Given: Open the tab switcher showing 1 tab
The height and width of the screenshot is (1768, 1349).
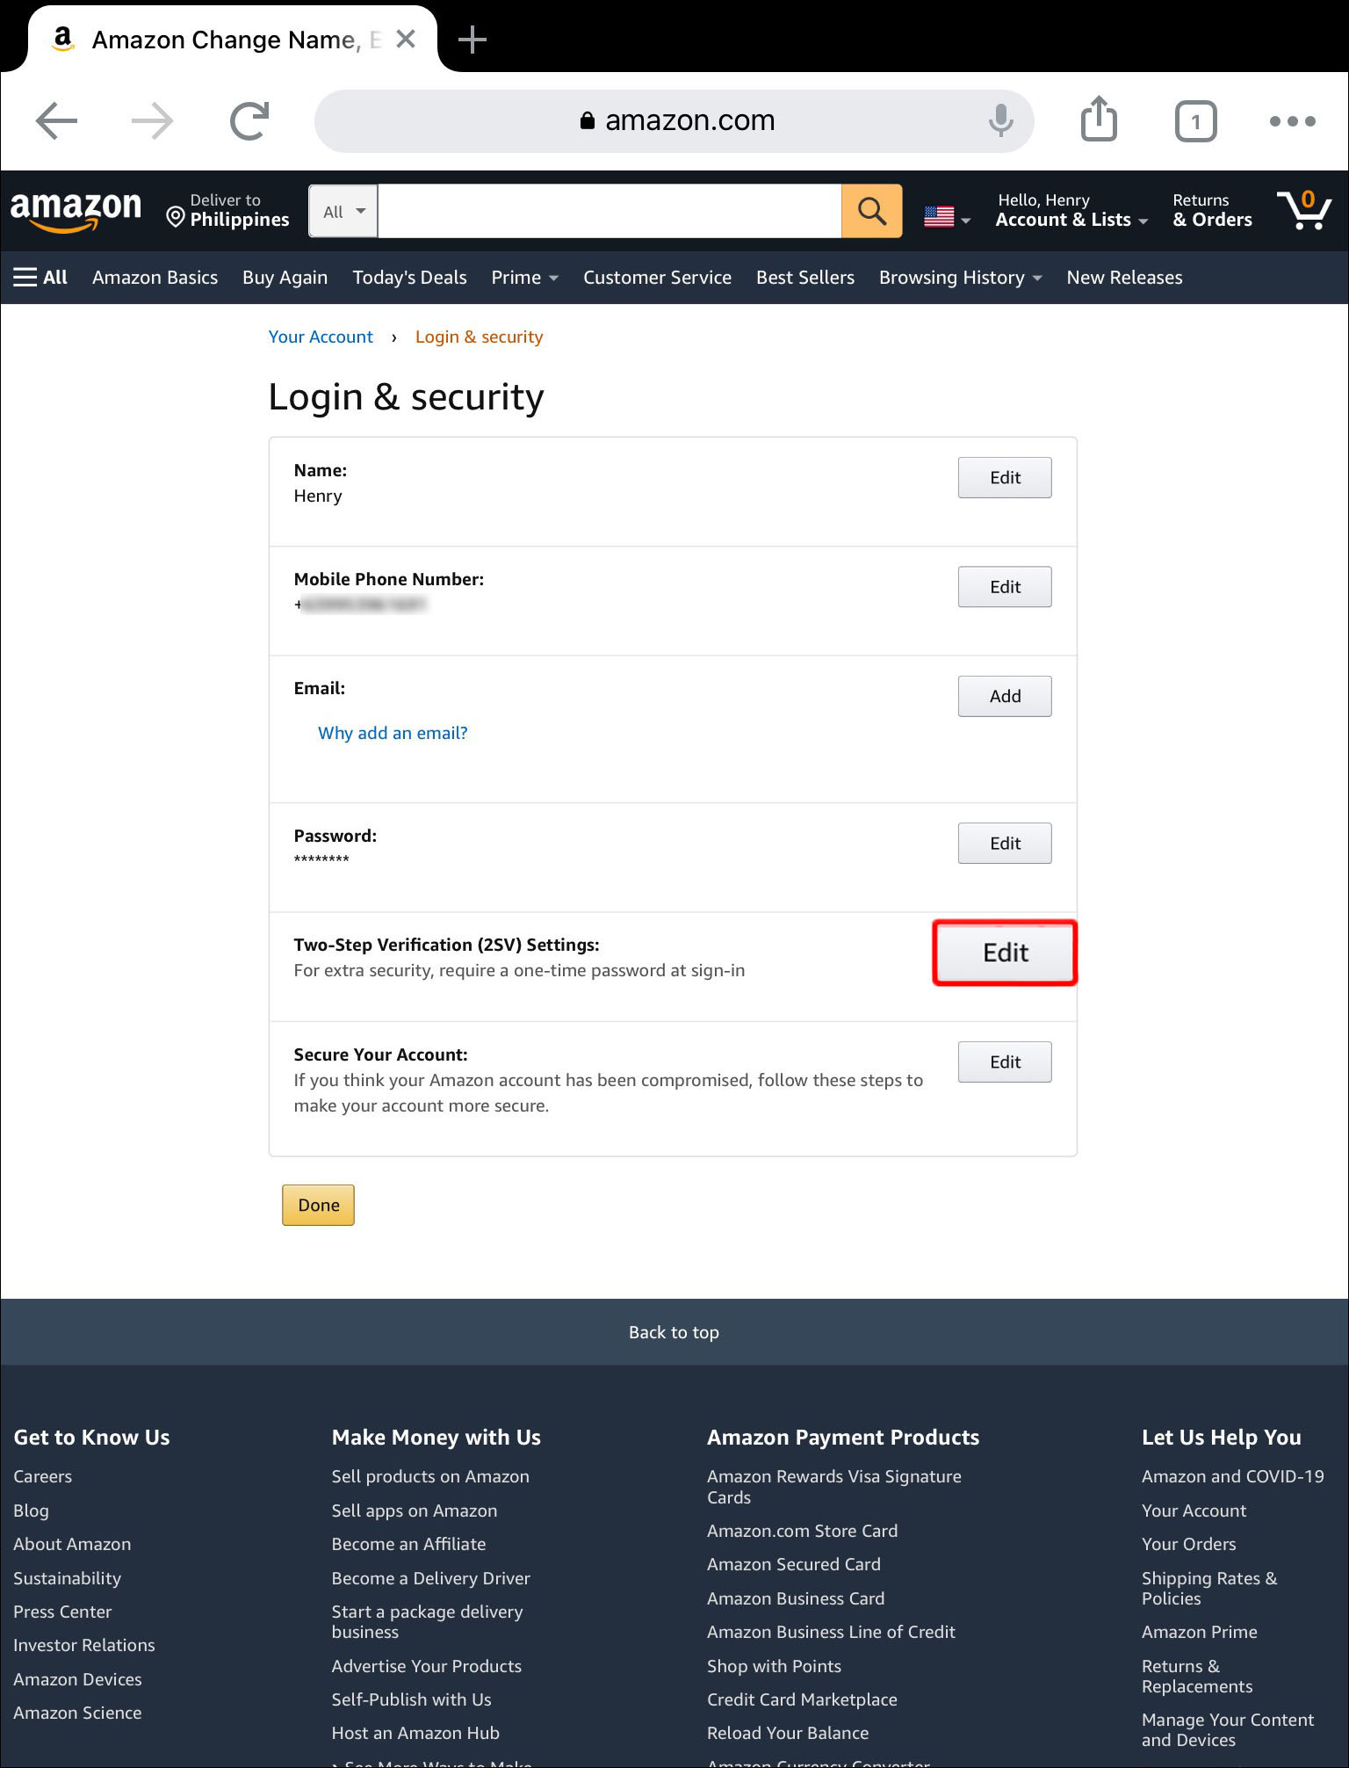Looking at the screenshot, I should click(x=1195, y=121).
